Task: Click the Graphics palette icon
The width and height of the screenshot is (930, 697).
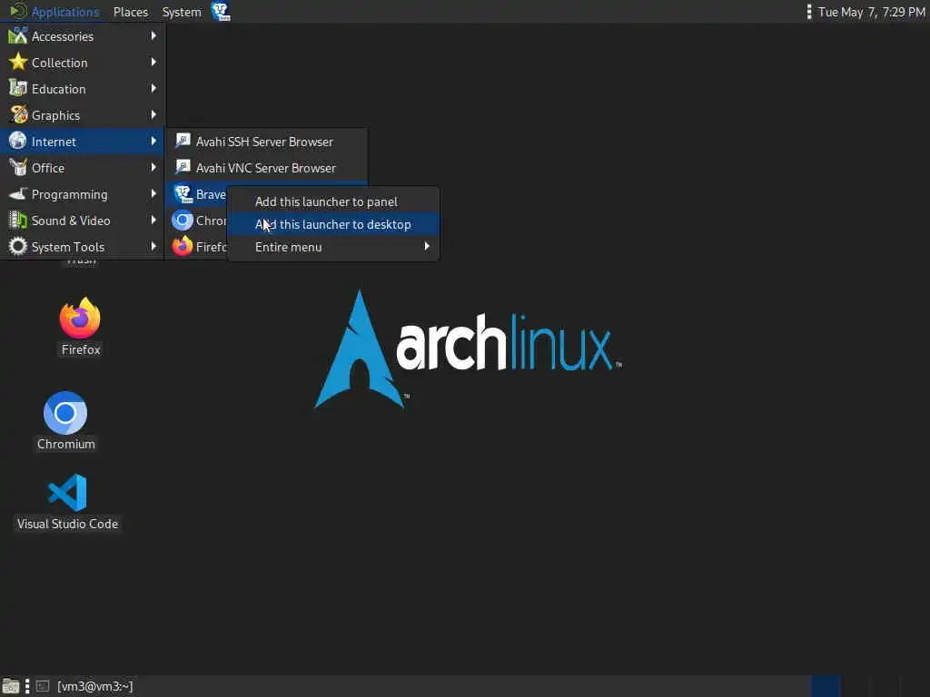Action: (x=18, y=114)
